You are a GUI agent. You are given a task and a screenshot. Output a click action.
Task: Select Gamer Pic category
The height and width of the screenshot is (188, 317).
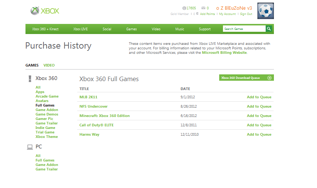click(x=45, y=118)
